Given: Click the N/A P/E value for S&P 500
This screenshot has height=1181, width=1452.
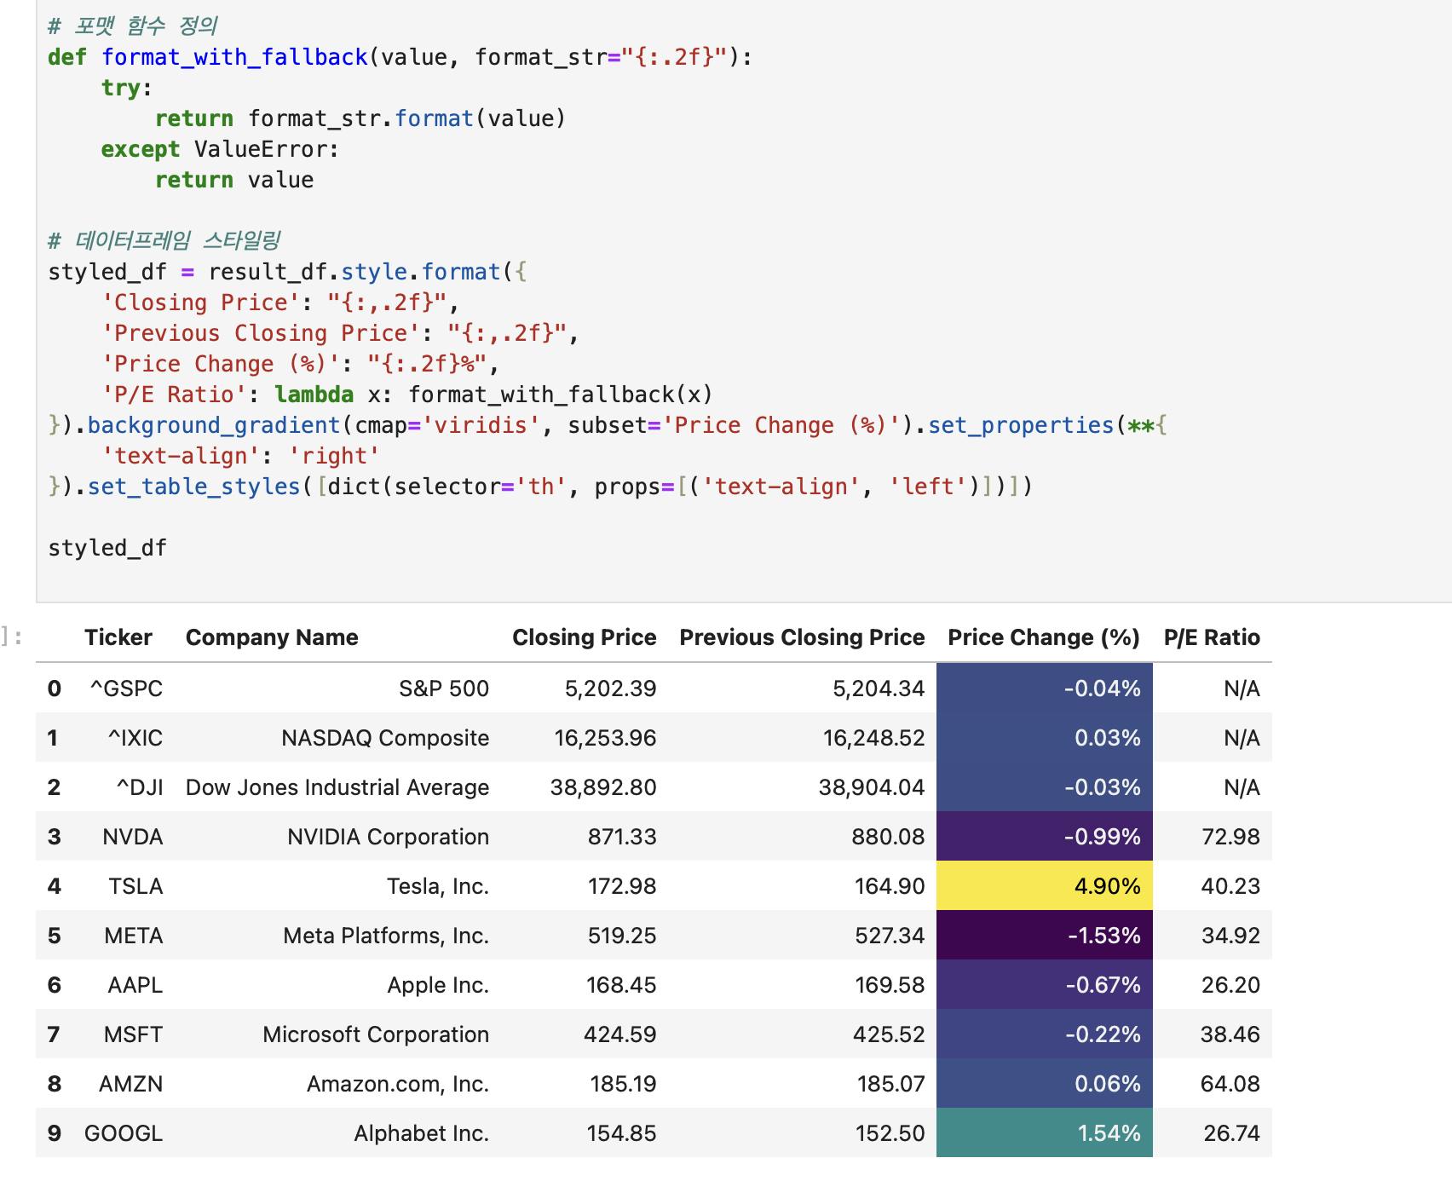Looking at the screenshot, I should tap(1242, 688).
